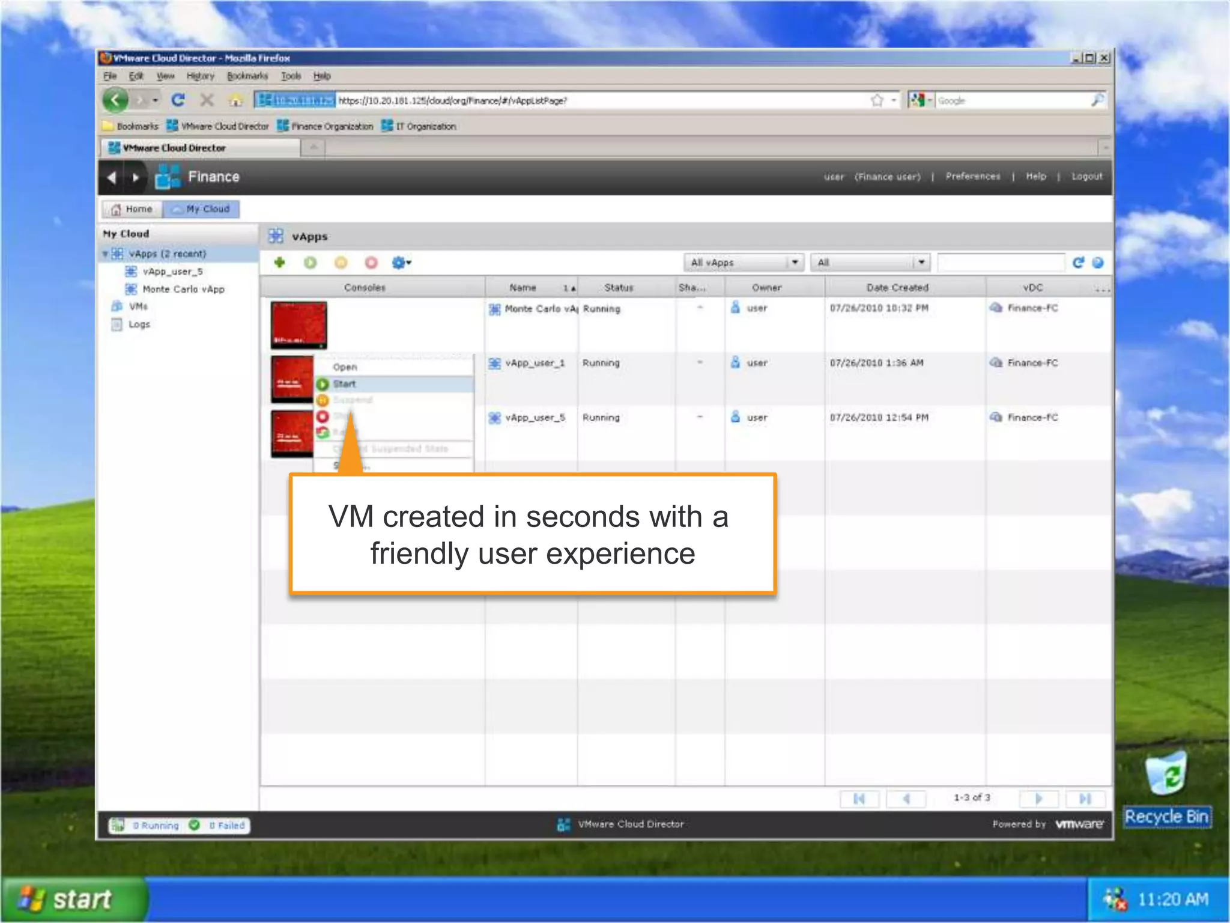Open the gear Actions dropdown
The height and width of the screenshot is (923, 1230).
(x=401, y=263)
